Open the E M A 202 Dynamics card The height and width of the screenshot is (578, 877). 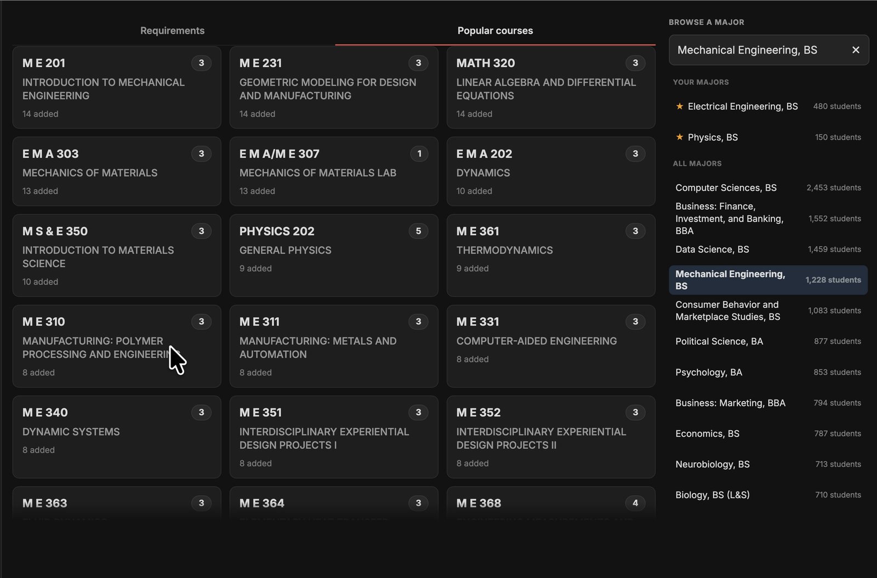coord(551,171)
